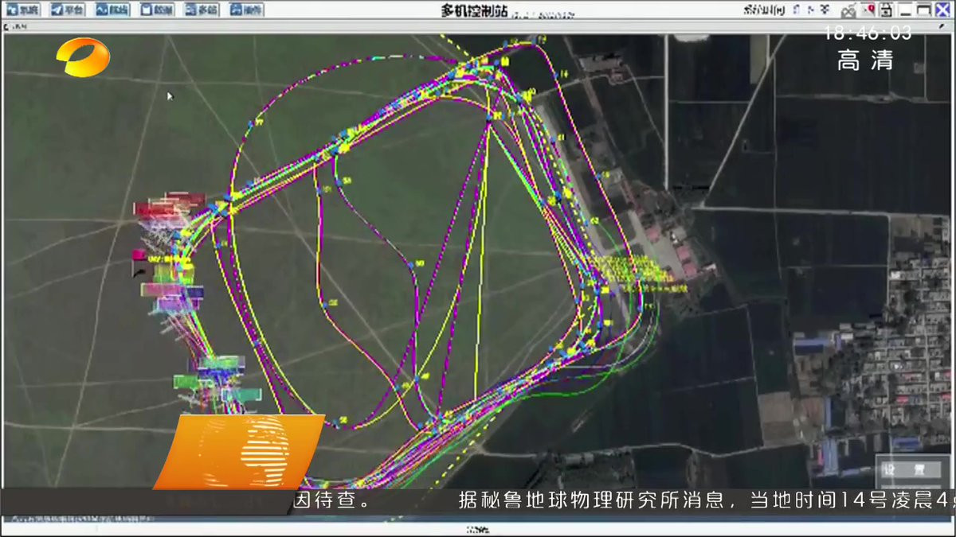The width and height of the screenshot is (956, 537).
Task: Click the title bar icon with red dot
Action: [868, 10]
